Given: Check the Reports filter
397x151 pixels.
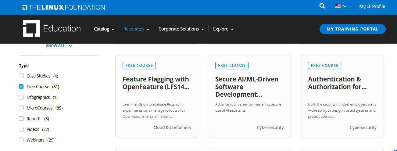Looking at the screenshot, I should tap(21, 119).
